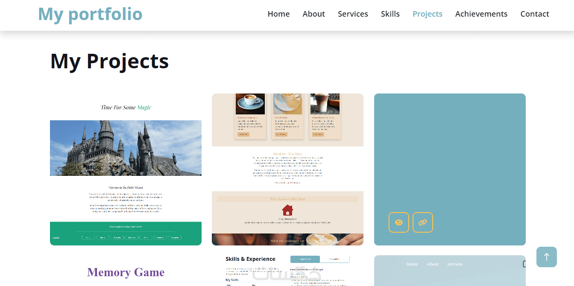Open the Hogwarts castle project thumbnail
Image resolution: width=574 pixels, height=286 pixels.
click(126, 169)
